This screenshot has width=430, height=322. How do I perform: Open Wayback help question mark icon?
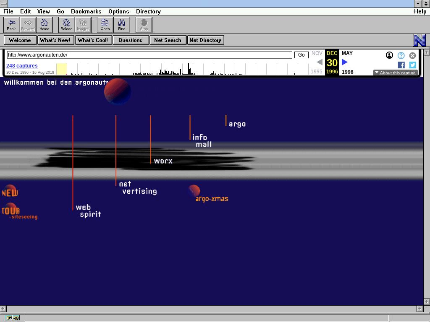tap(401, 55)
